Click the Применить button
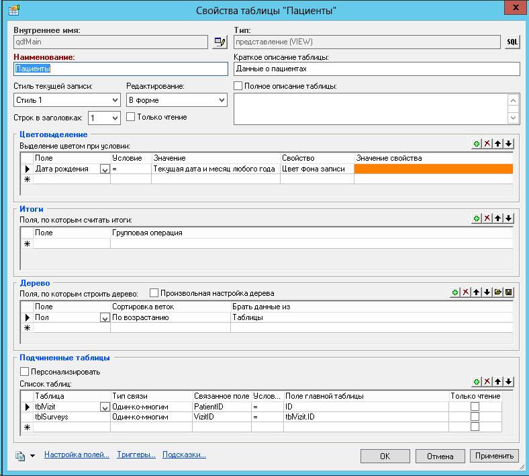The height and width of the screenshot is (476, 529). point(494,456)
